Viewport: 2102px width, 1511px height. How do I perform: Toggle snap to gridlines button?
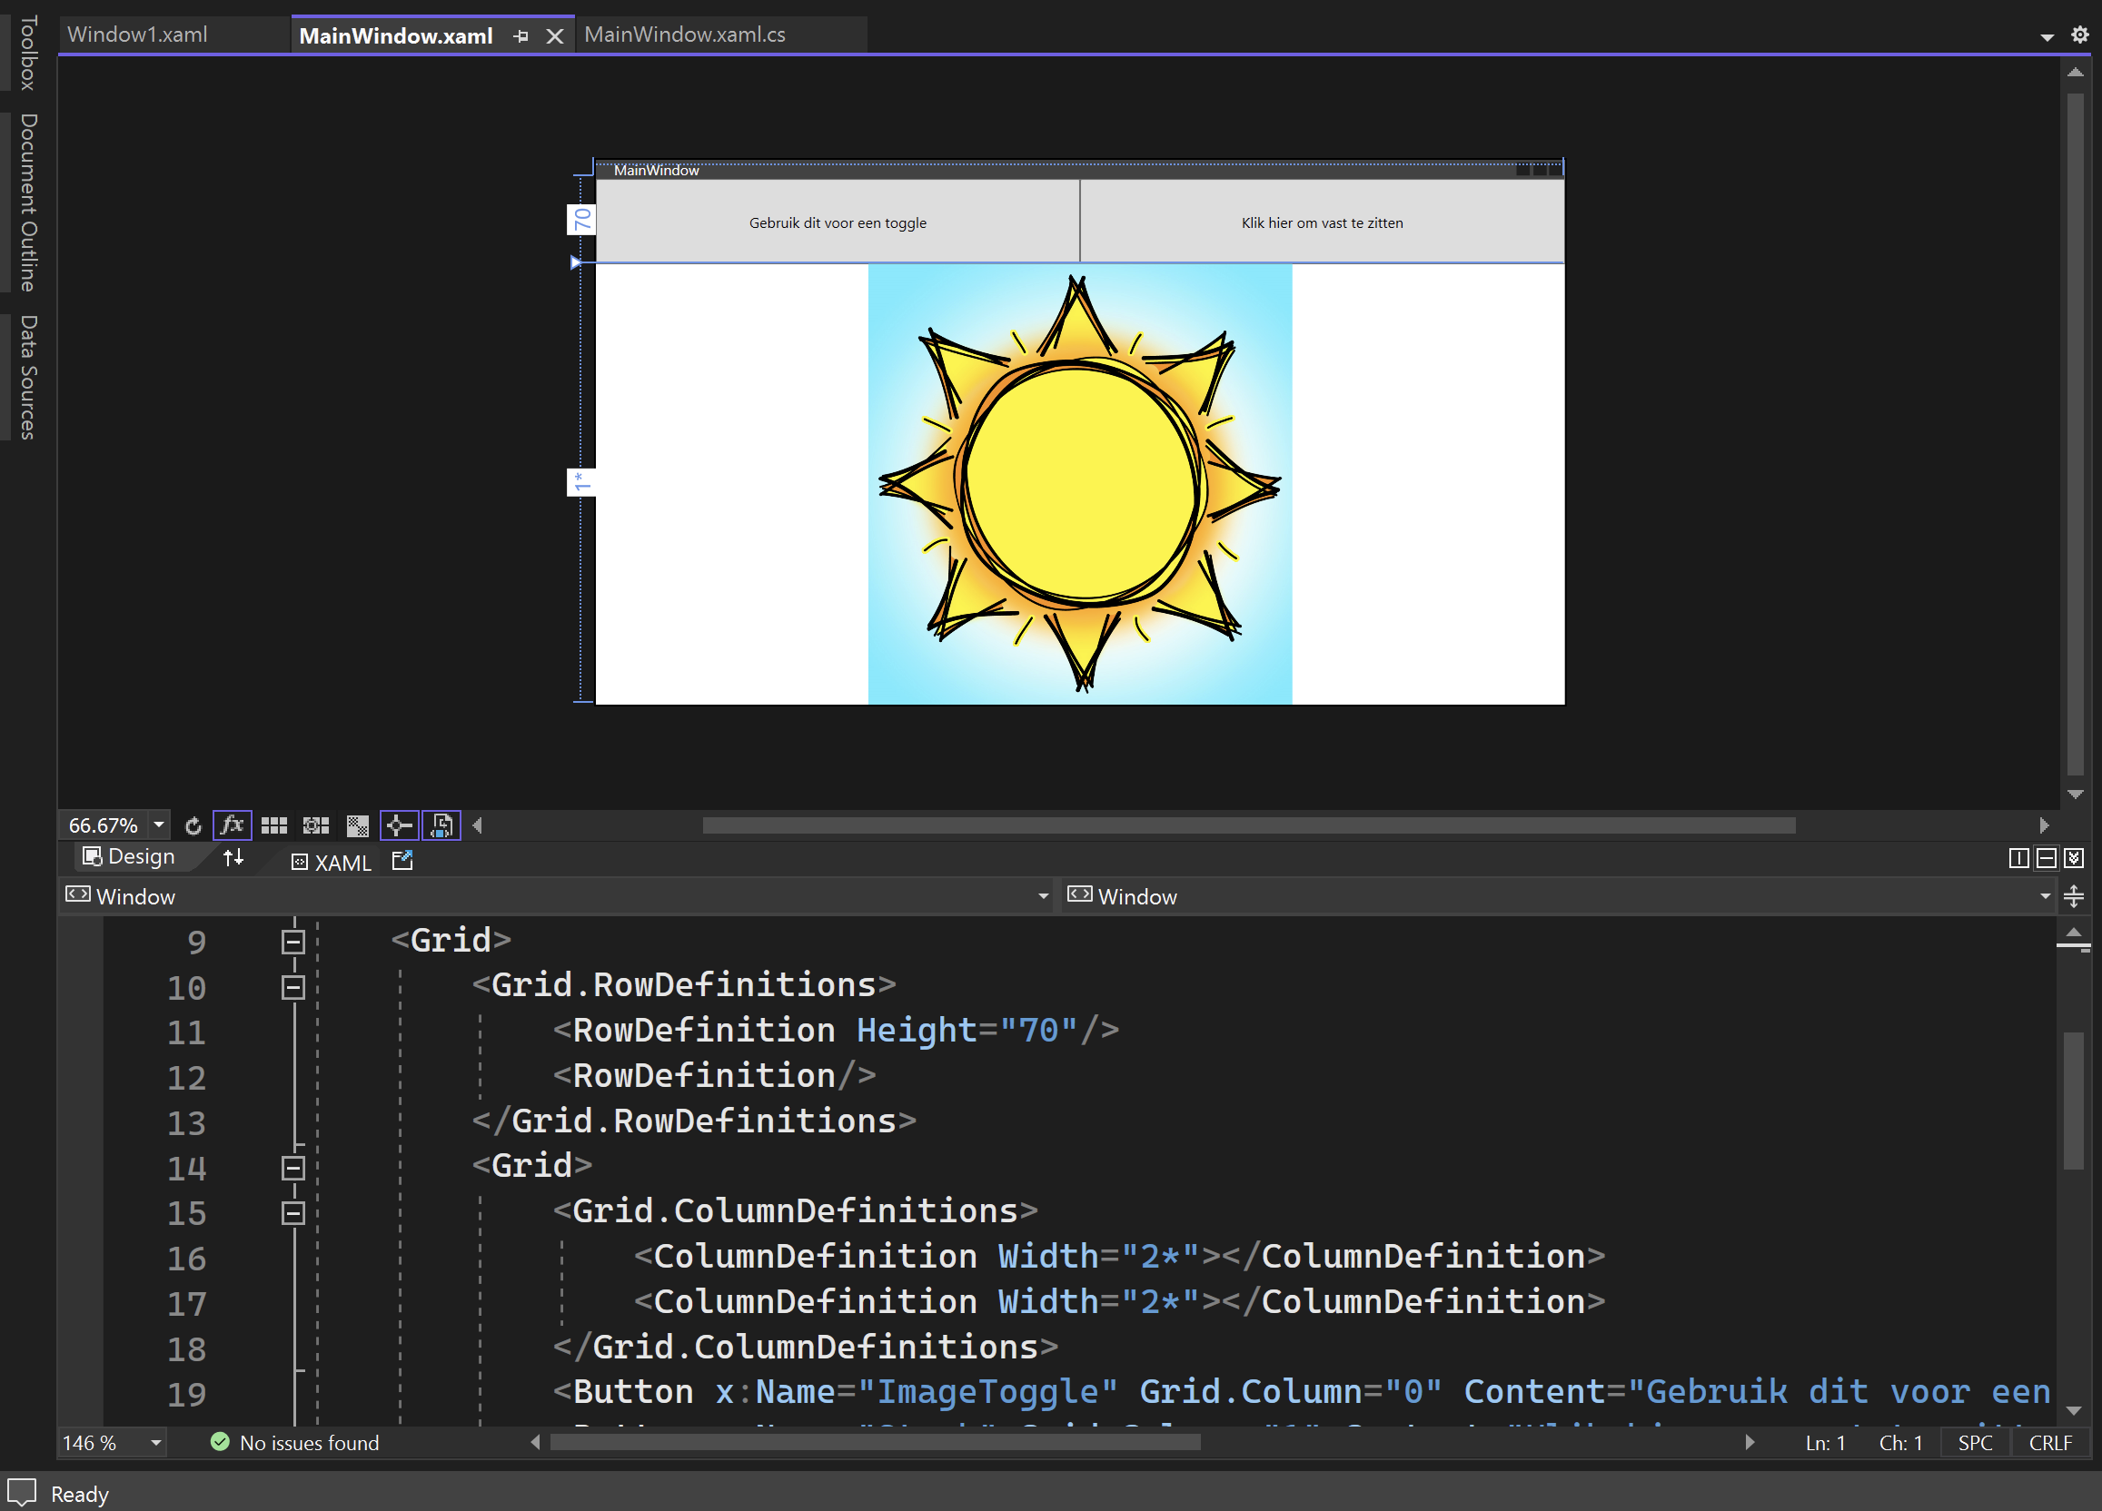pyautogui.click(x=316, y=825)
